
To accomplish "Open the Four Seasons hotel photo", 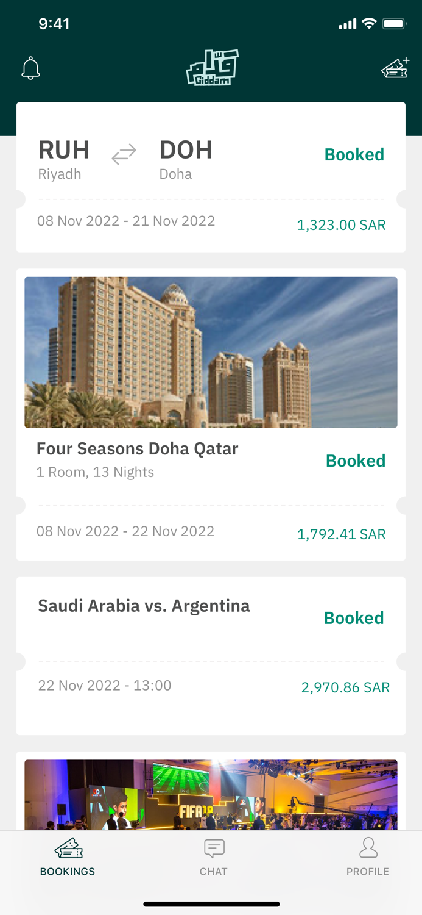I will [x=211, y=352].
